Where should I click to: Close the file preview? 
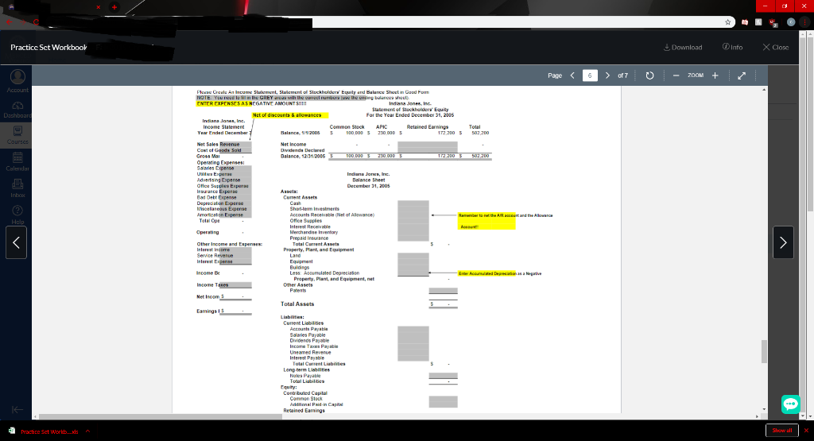click(776, 47)
